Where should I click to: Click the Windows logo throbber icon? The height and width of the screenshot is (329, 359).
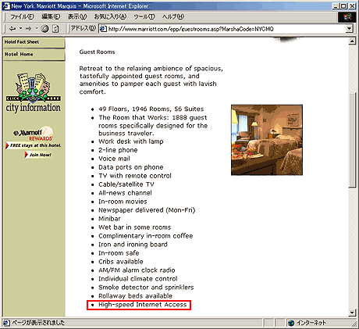[x=347, y=17]
